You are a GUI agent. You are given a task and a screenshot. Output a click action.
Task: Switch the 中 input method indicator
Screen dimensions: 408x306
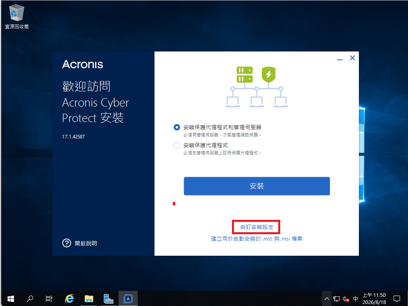pos(355,299)
